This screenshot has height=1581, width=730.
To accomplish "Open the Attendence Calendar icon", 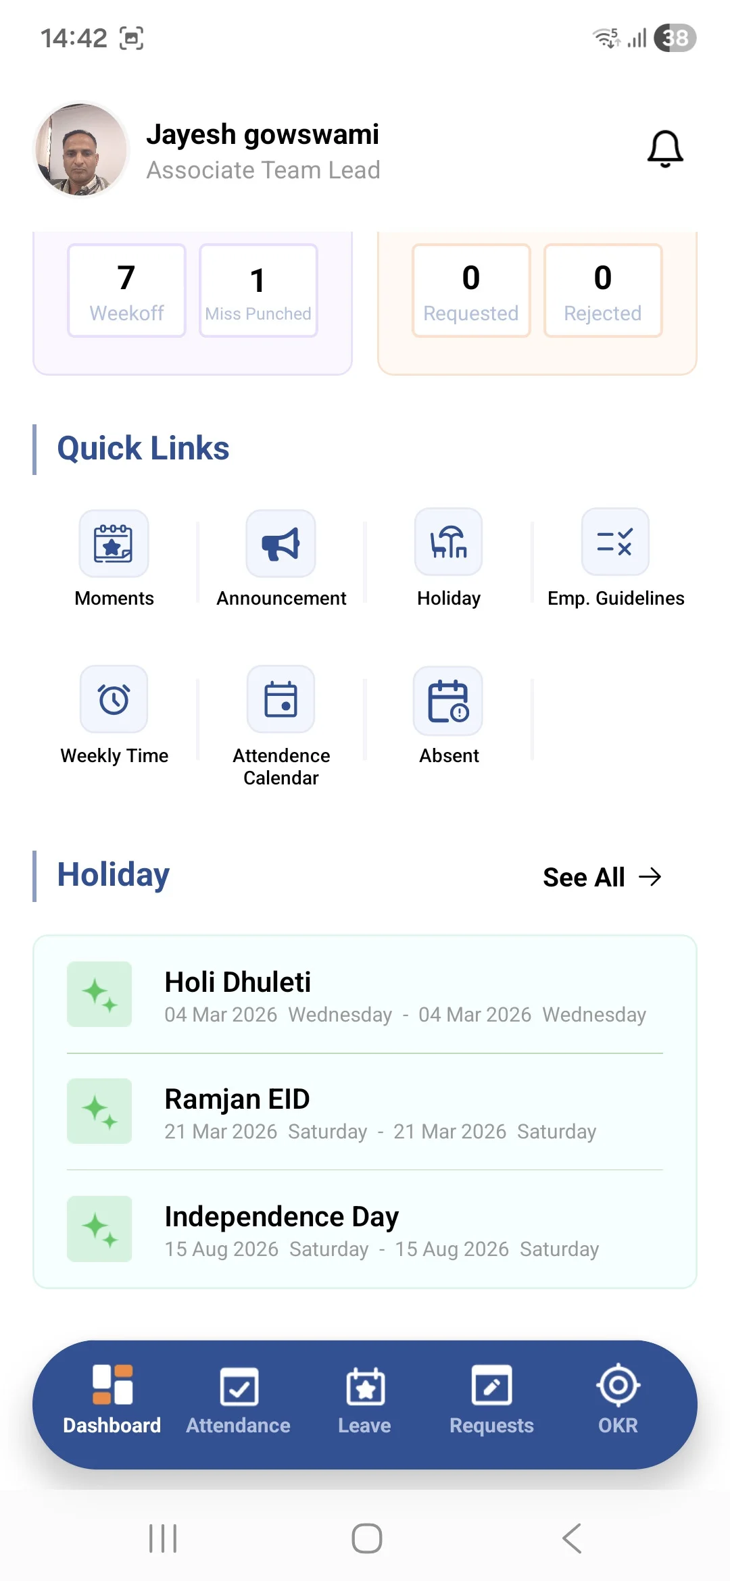I will [x=281, y=699].
